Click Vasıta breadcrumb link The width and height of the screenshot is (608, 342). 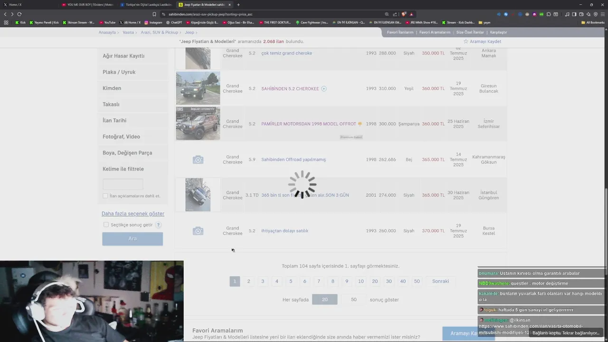click(x=128, y=32)
